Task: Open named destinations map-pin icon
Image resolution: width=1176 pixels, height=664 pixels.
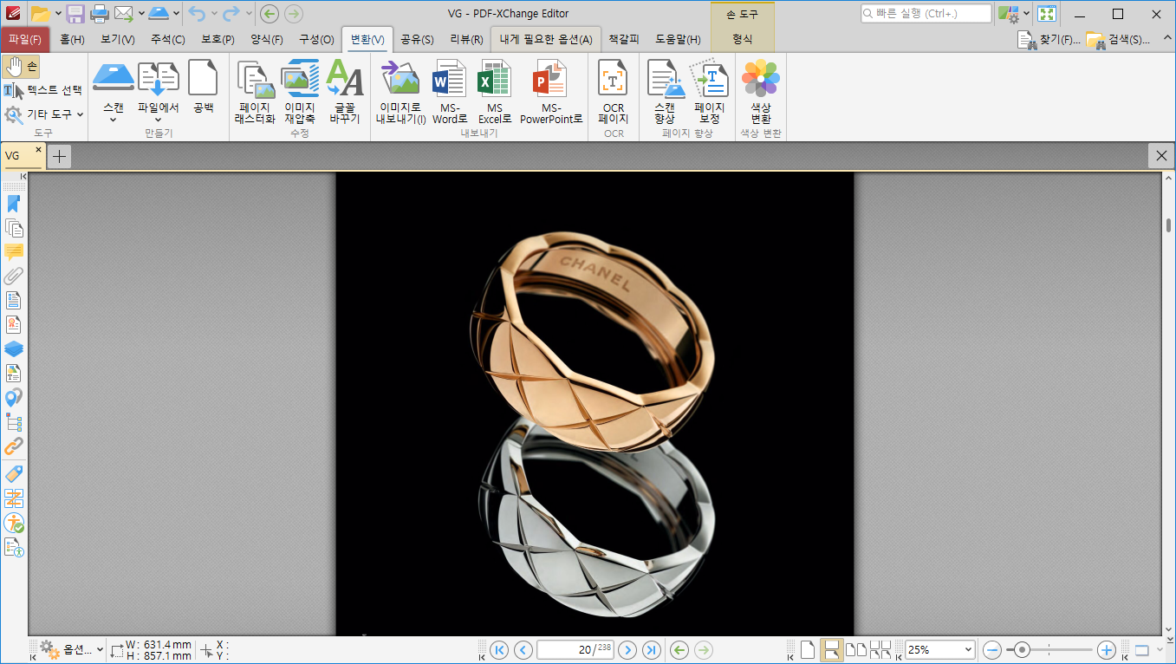Action: tap(14, 398)
